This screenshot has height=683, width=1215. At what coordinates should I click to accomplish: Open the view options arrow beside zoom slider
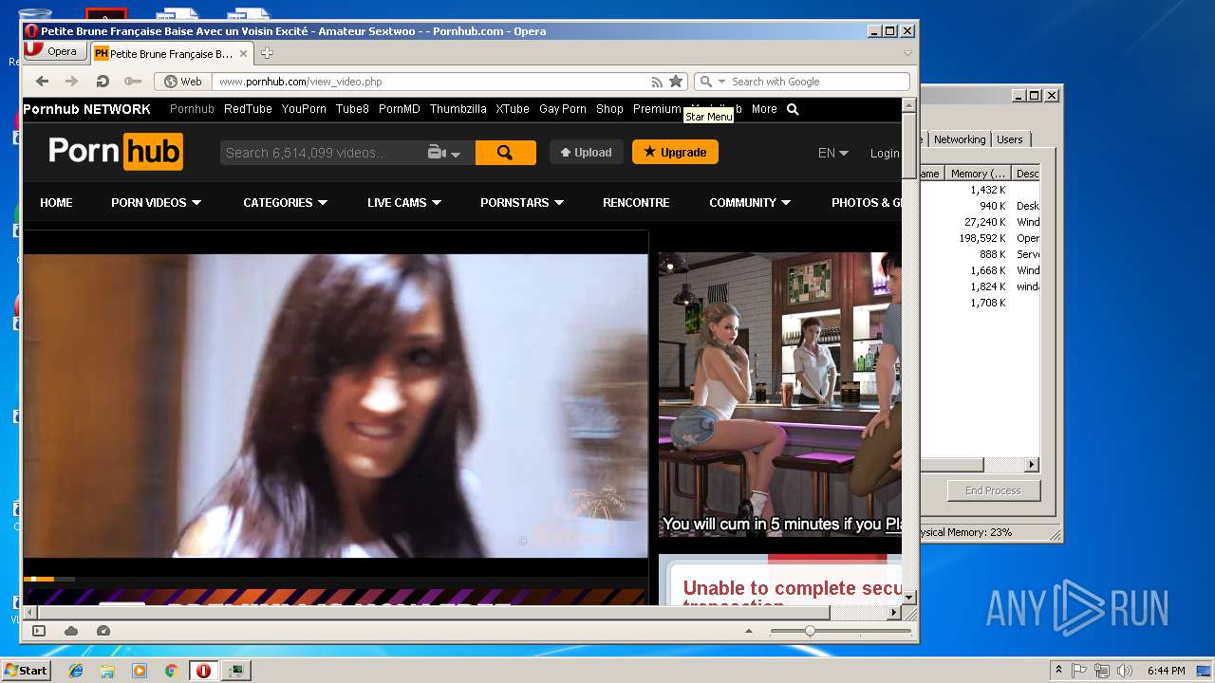pyautogui.click(x=748, y=631)
